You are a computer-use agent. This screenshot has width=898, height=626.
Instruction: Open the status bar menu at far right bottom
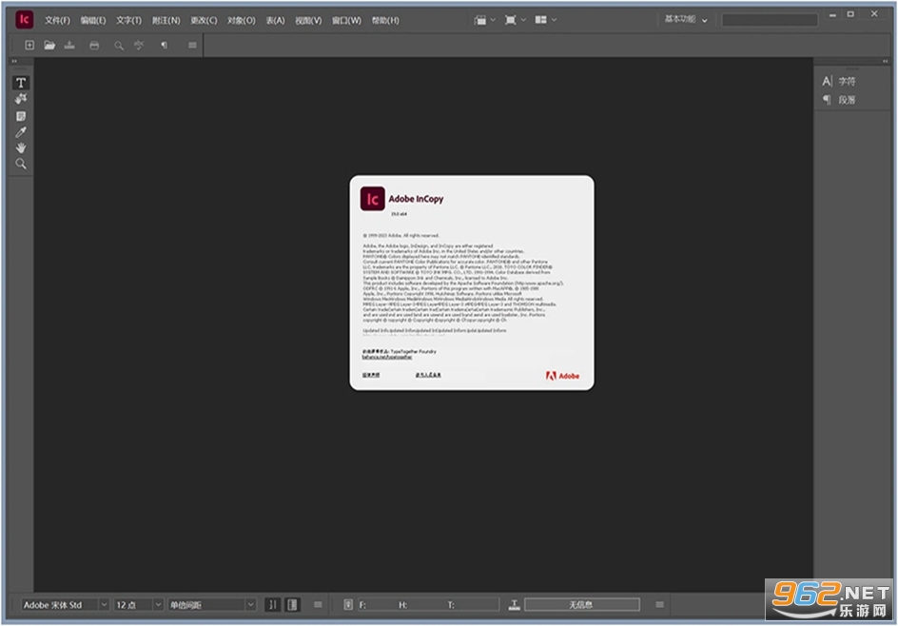click(659, 605)
